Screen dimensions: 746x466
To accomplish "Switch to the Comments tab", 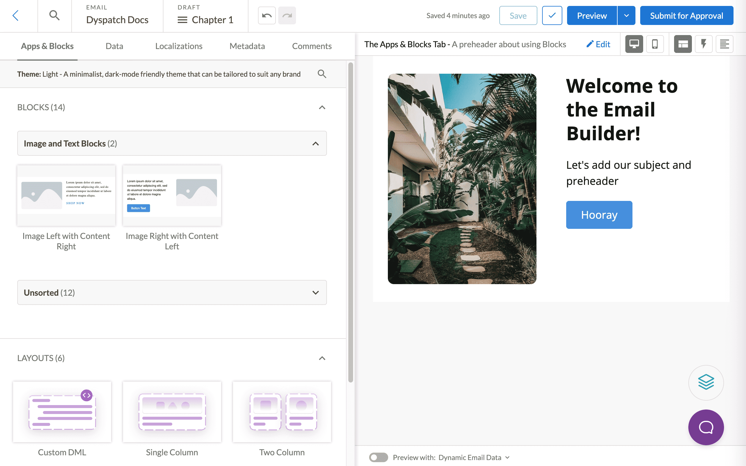I will click(312, 46).
